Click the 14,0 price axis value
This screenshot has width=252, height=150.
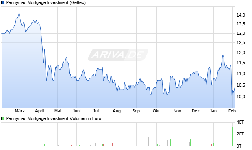tap(241, 15)
